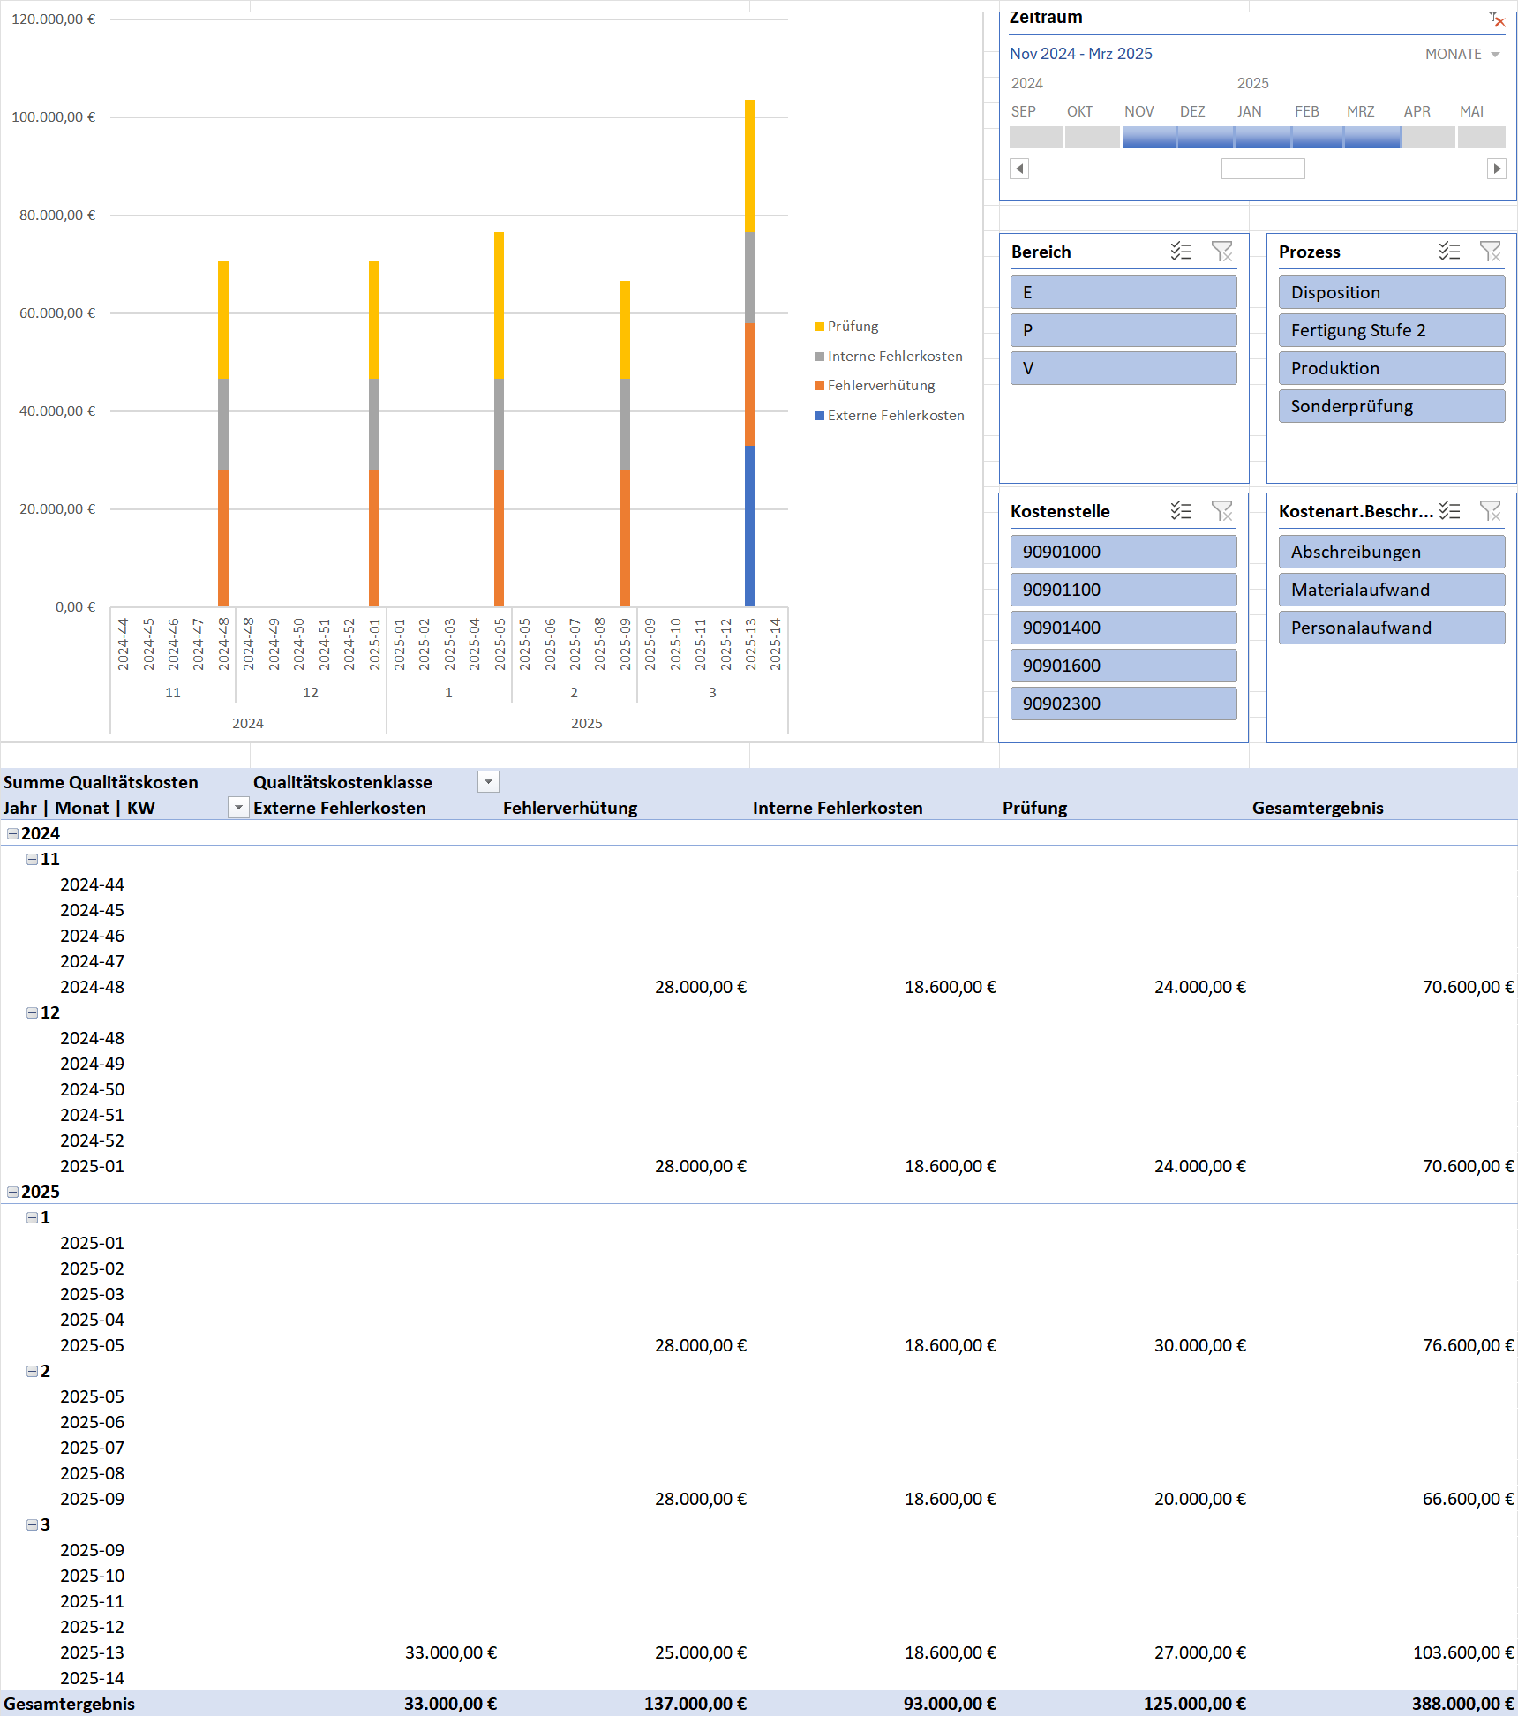
Task: Collapse the 2025 year group
Action: (12, 1192)
